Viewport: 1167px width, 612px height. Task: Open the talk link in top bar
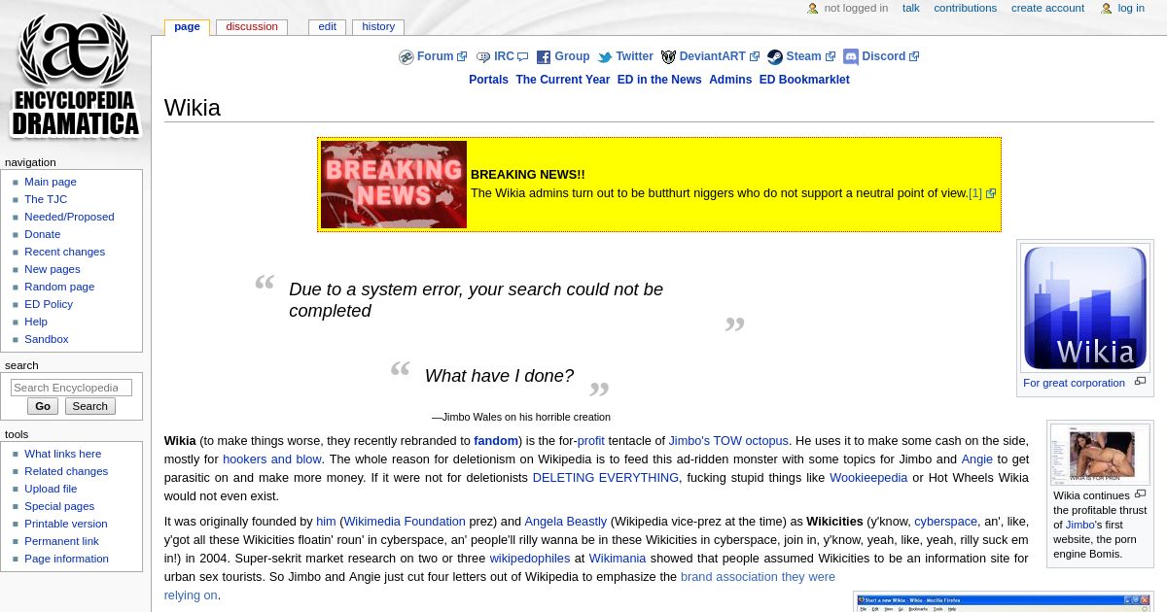pyautogui.click(x=910, y=8)
